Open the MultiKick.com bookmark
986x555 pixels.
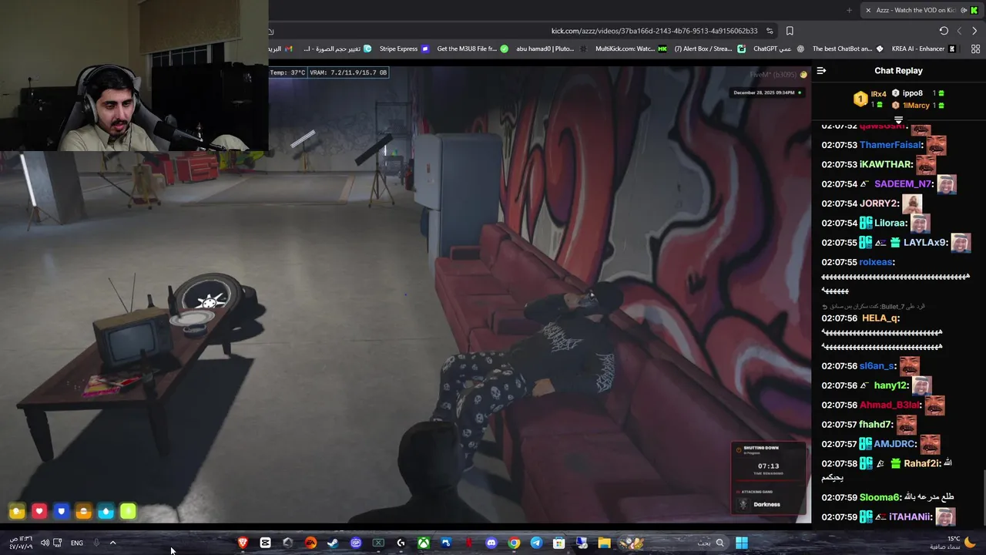(x=631, y=49)
